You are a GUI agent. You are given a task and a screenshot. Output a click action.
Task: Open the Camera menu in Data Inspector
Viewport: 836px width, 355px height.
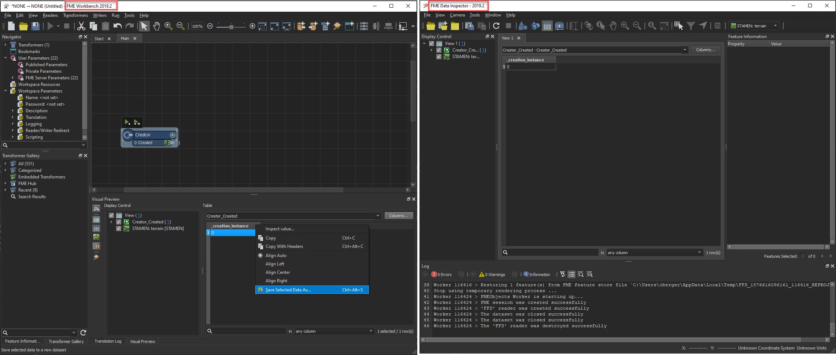457,15
